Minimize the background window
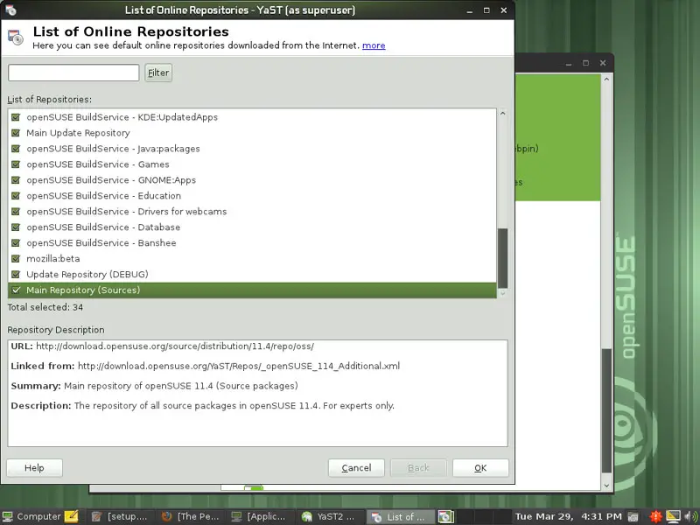The width and height of the screenshot is (700, 525). (x=569, y=63)
